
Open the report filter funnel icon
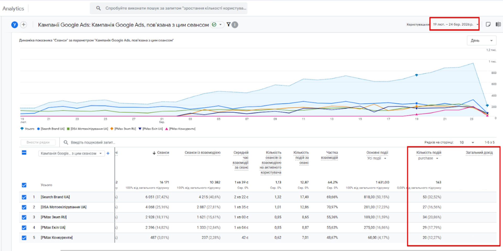(228, 24)
